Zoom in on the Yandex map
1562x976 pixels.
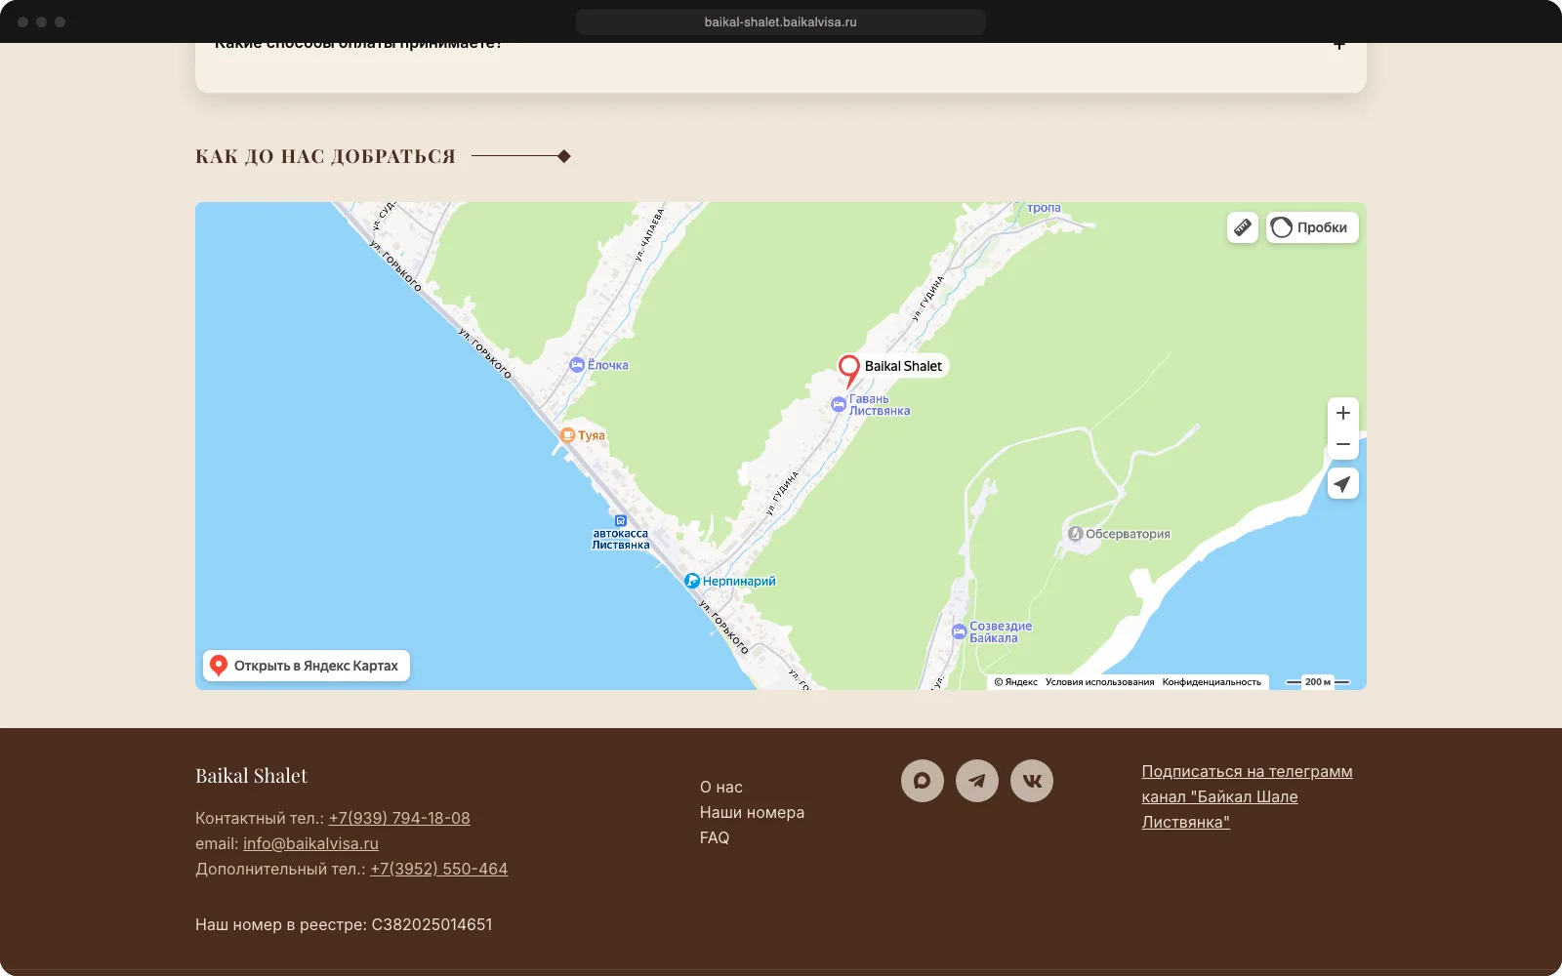click(x=1343, y=413)
